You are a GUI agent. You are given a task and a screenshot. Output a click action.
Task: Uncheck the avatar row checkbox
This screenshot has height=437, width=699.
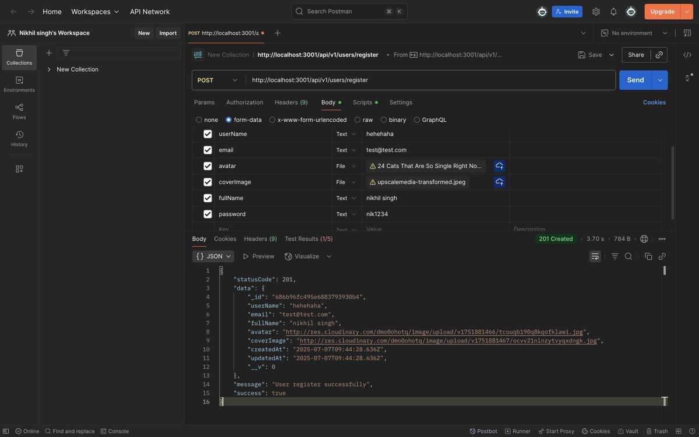tap(207, 166)
